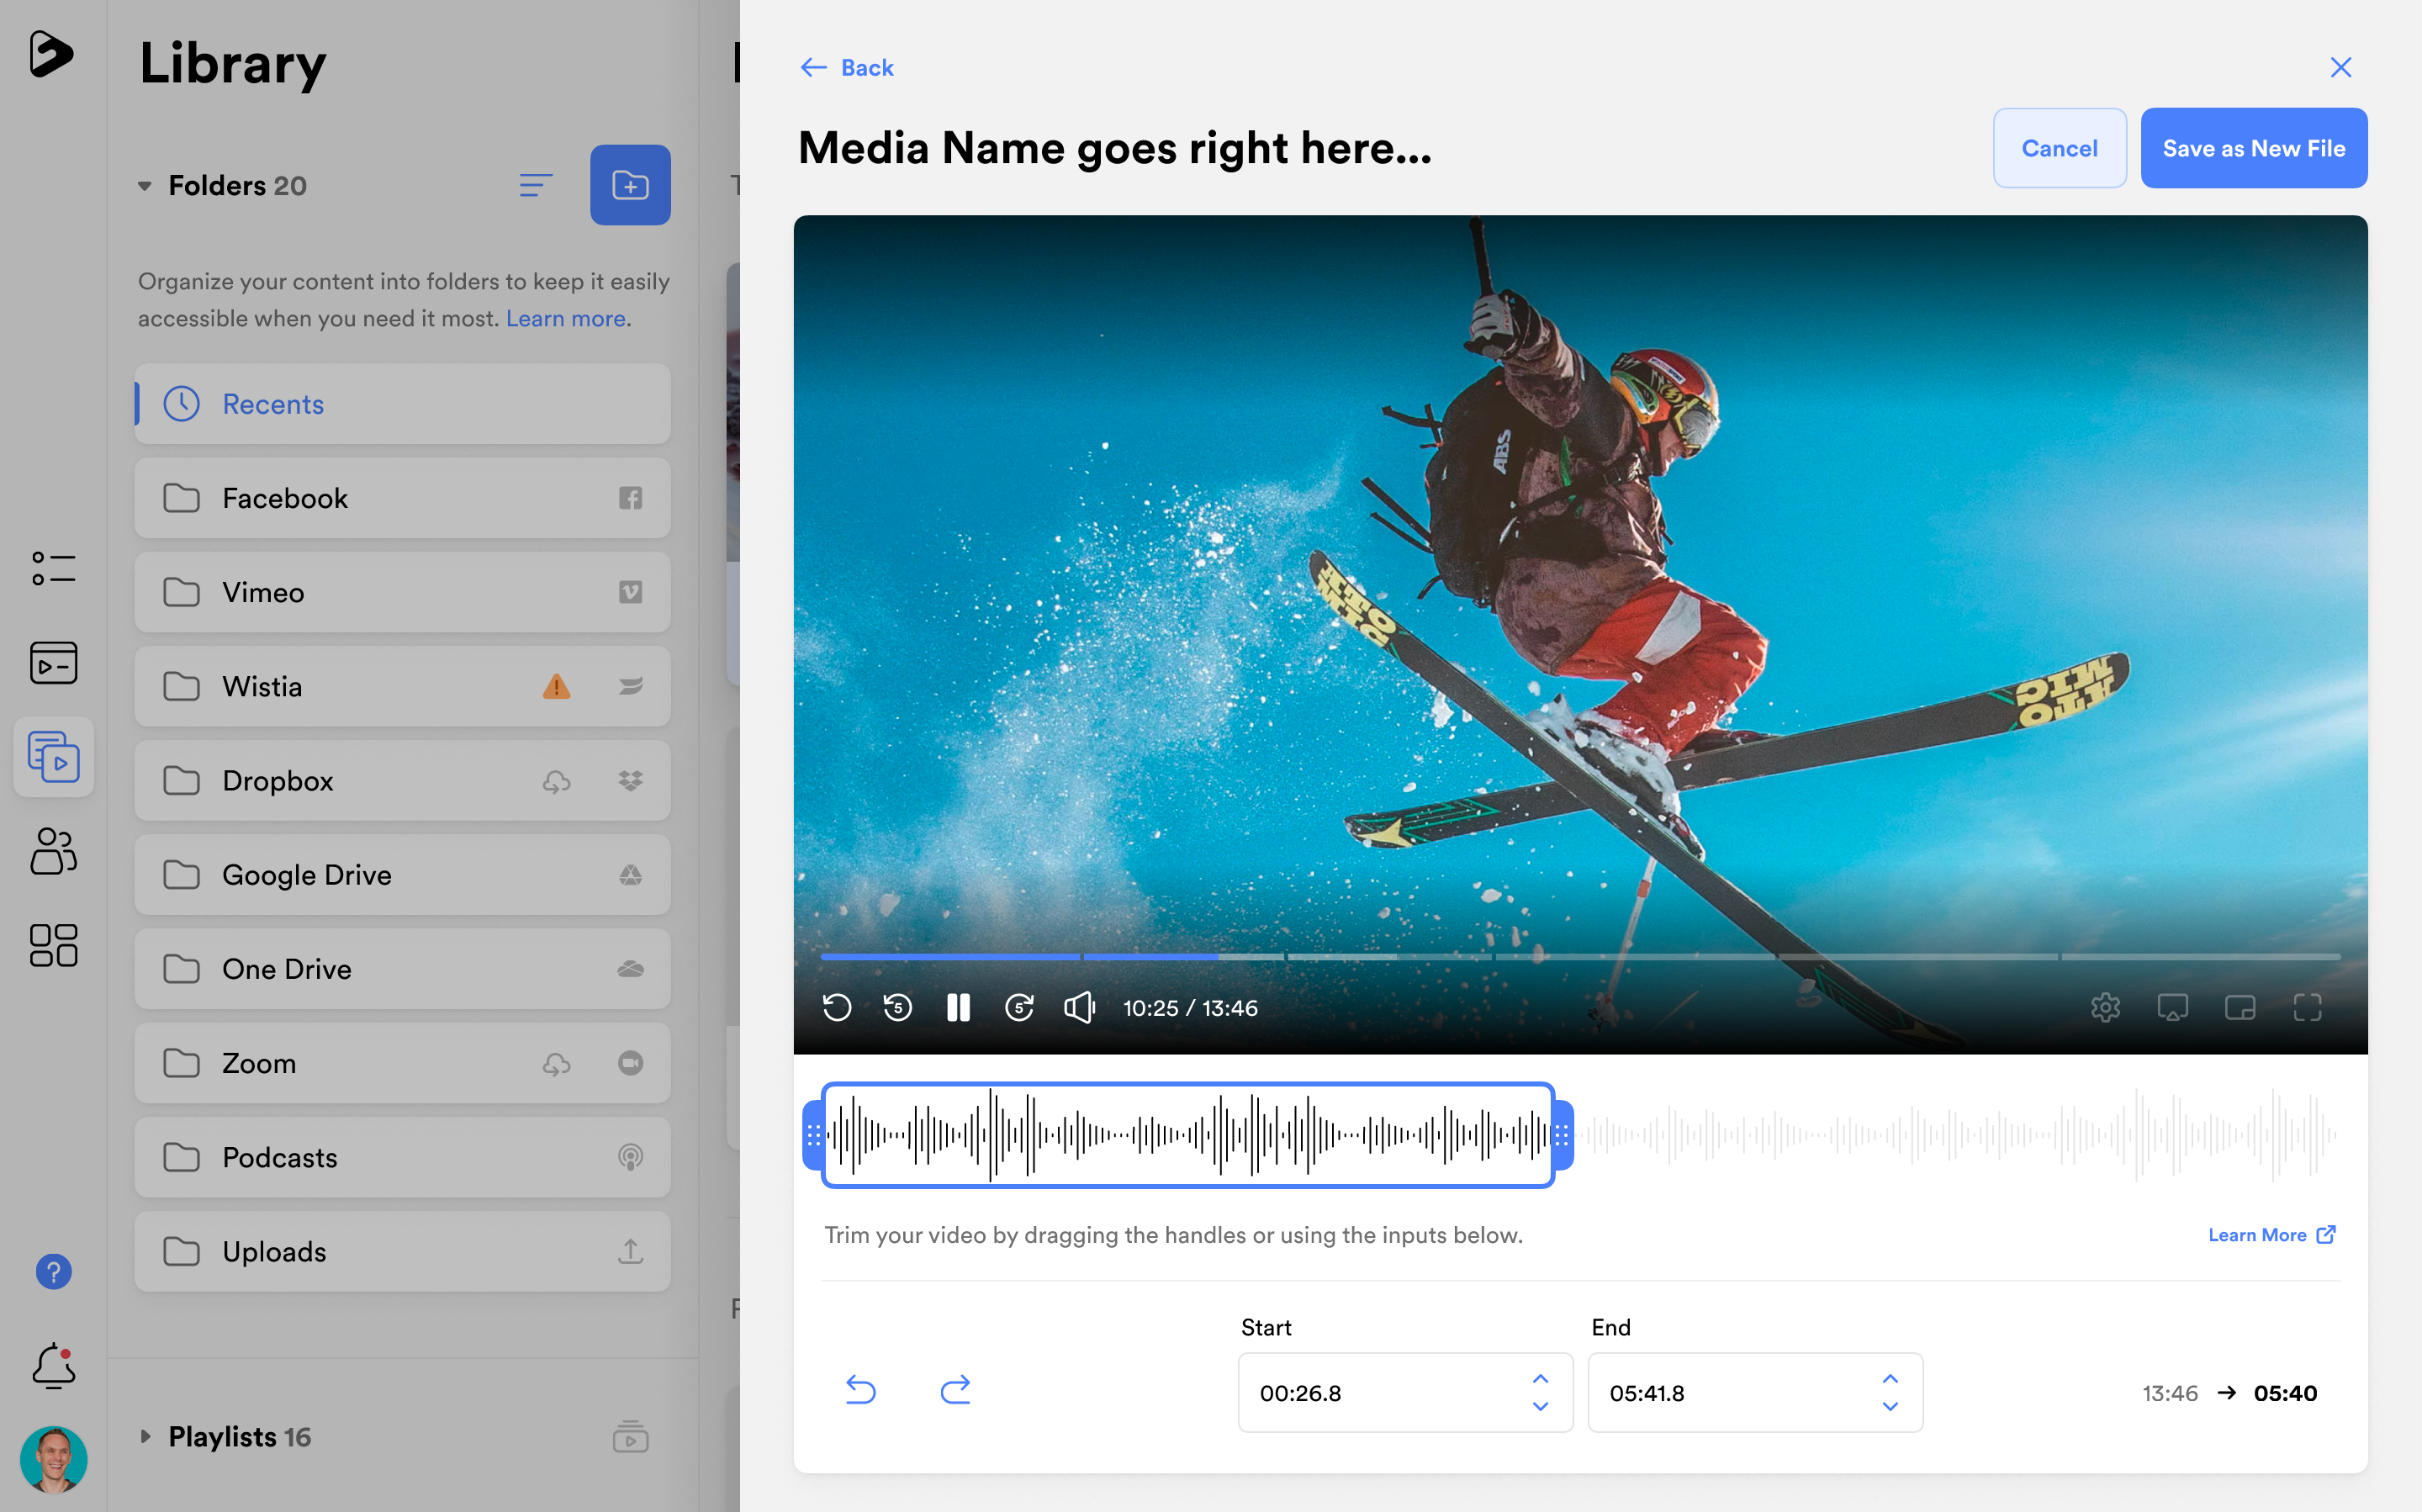Collapse the Folders section
Screen dimensions: 2422x1512
(x=145, y=186)
